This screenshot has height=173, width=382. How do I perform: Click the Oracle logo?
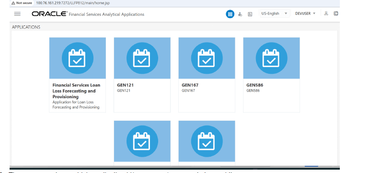pos(49,14)
